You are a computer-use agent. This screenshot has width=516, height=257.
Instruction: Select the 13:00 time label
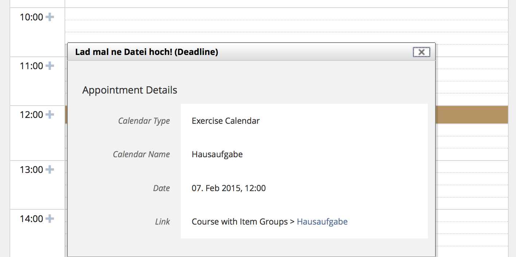click(x=31, y=170)
